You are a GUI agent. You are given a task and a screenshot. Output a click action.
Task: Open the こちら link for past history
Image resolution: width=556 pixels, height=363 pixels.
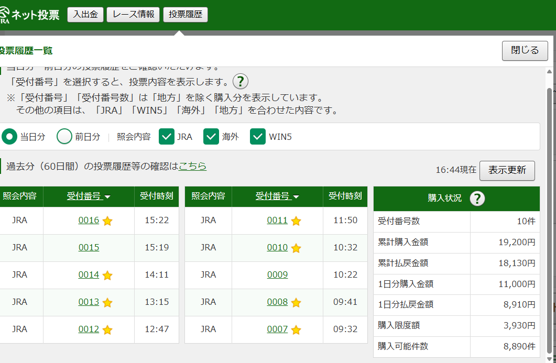[192, 166]
